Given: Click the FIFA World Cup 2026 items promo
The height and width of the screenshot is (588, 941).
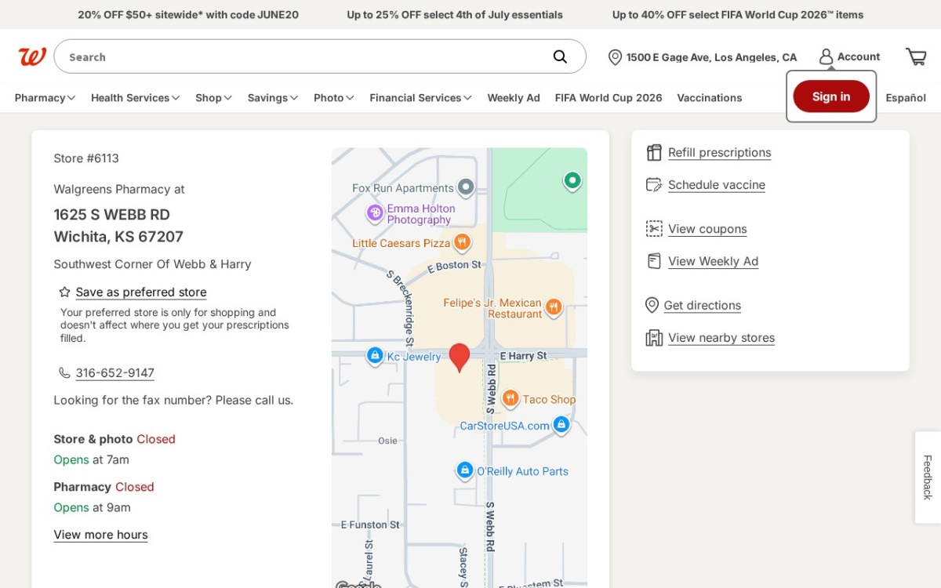Looking at the screenshot, I should tap(738, 15).
